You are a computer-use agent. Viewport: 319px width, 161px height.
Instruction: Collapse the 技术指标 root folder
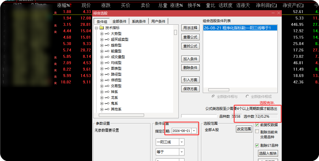pos(96,28)
